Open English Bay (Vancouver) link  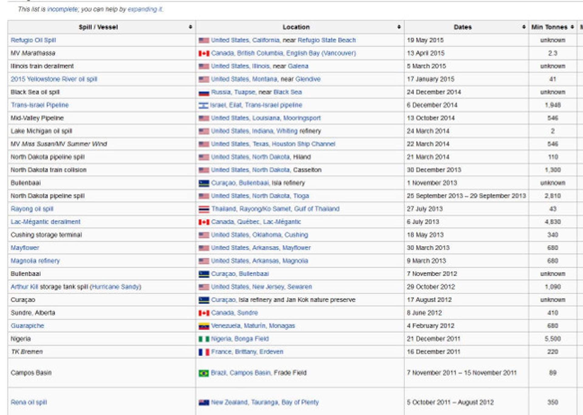(321, 53)
